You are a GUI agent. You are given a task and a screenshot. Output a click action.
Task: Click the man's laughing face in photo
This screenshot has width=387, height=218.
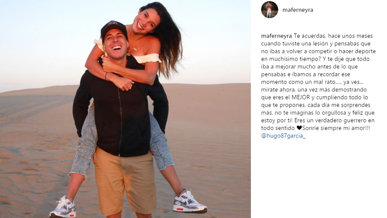click(116, 45)
